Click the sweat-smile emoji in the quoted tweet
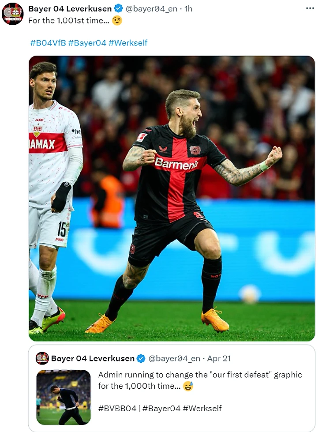The image size is (322, 432). (188, 386)
